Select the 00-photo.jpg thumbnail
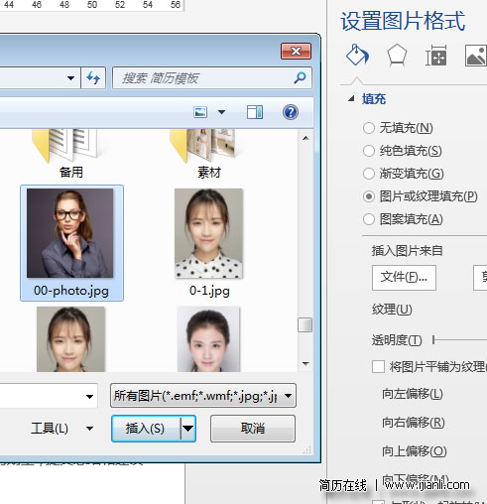The width and height of the screenshot is (487, 504). 71,243
